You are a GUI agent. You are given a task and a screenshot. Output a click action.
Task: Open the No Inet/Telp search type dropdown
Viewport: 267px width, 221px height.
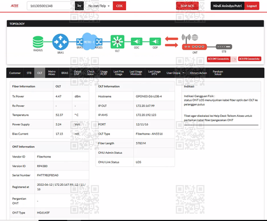pos(99,6)
